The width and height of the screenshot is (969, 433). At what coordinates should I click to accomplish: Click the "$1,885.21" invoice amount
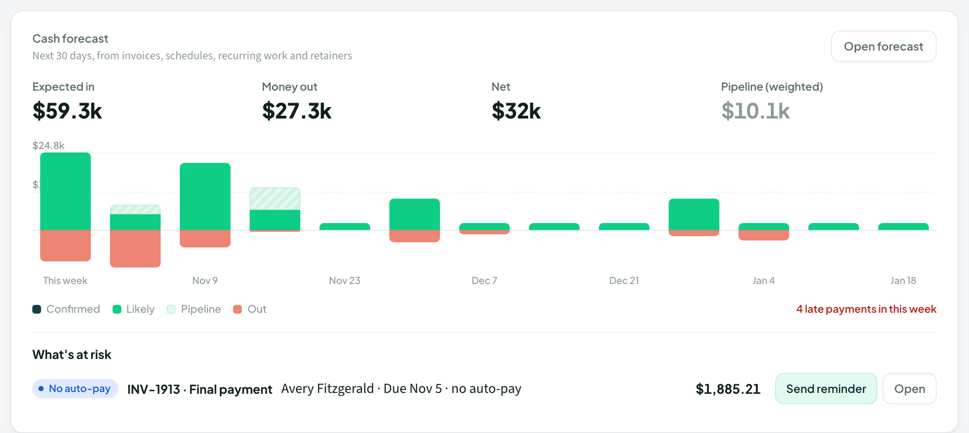click(x=728, y=389)
